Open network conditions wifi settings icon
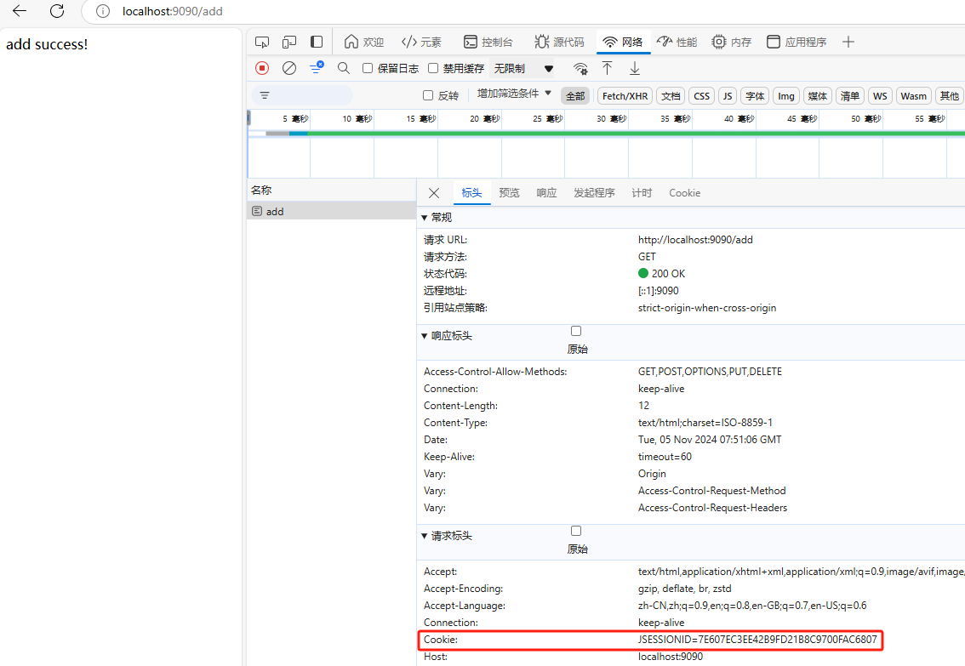The height and width of the screenshot is (666, 965). click(x=580, y=68)
